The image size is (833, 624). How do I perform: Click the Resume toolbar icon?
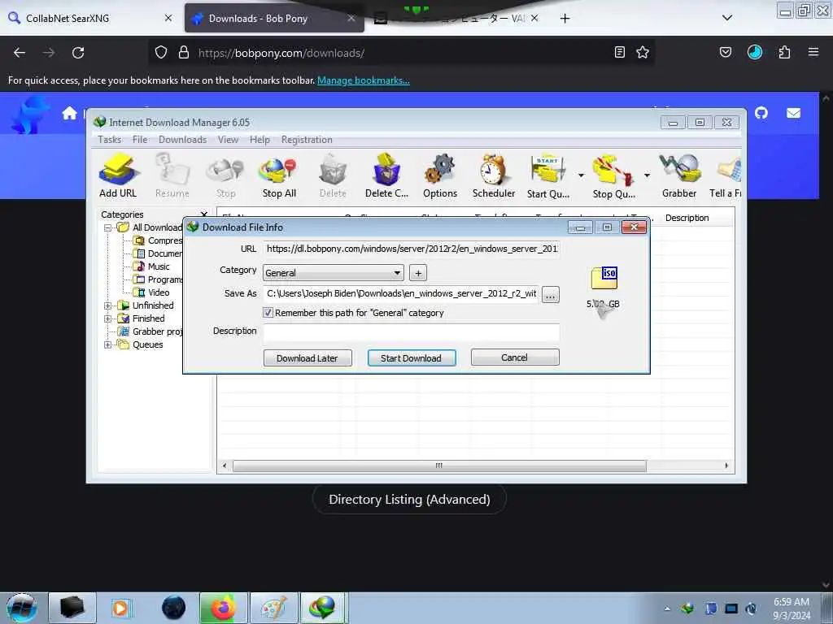172,175
